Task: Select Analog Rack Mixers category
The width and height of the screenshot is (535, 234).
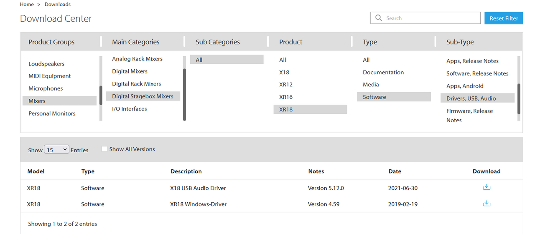Action: point(137,59)
